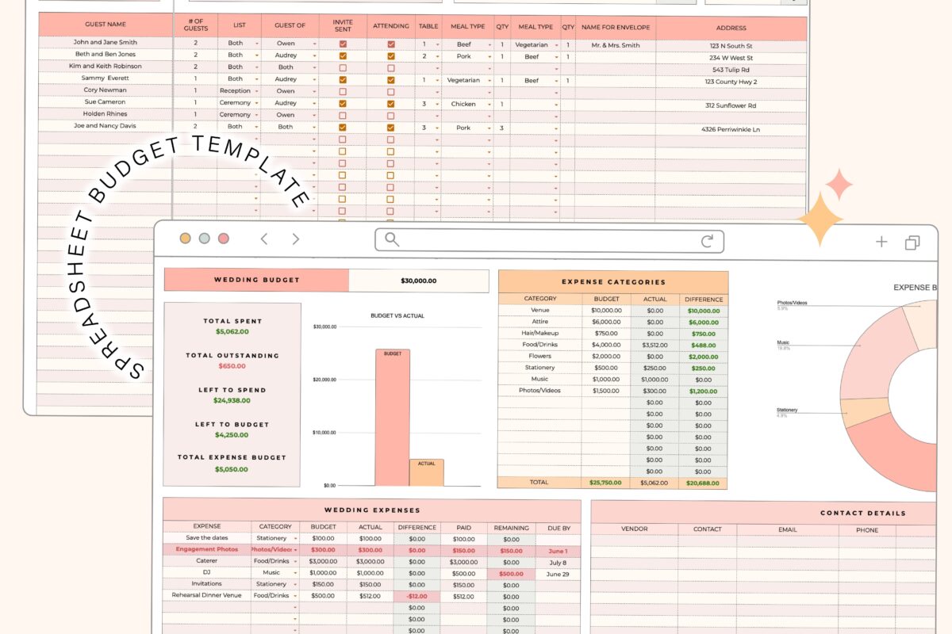
Task: Open a new tab with the plus icon
Action: [881, 241]
